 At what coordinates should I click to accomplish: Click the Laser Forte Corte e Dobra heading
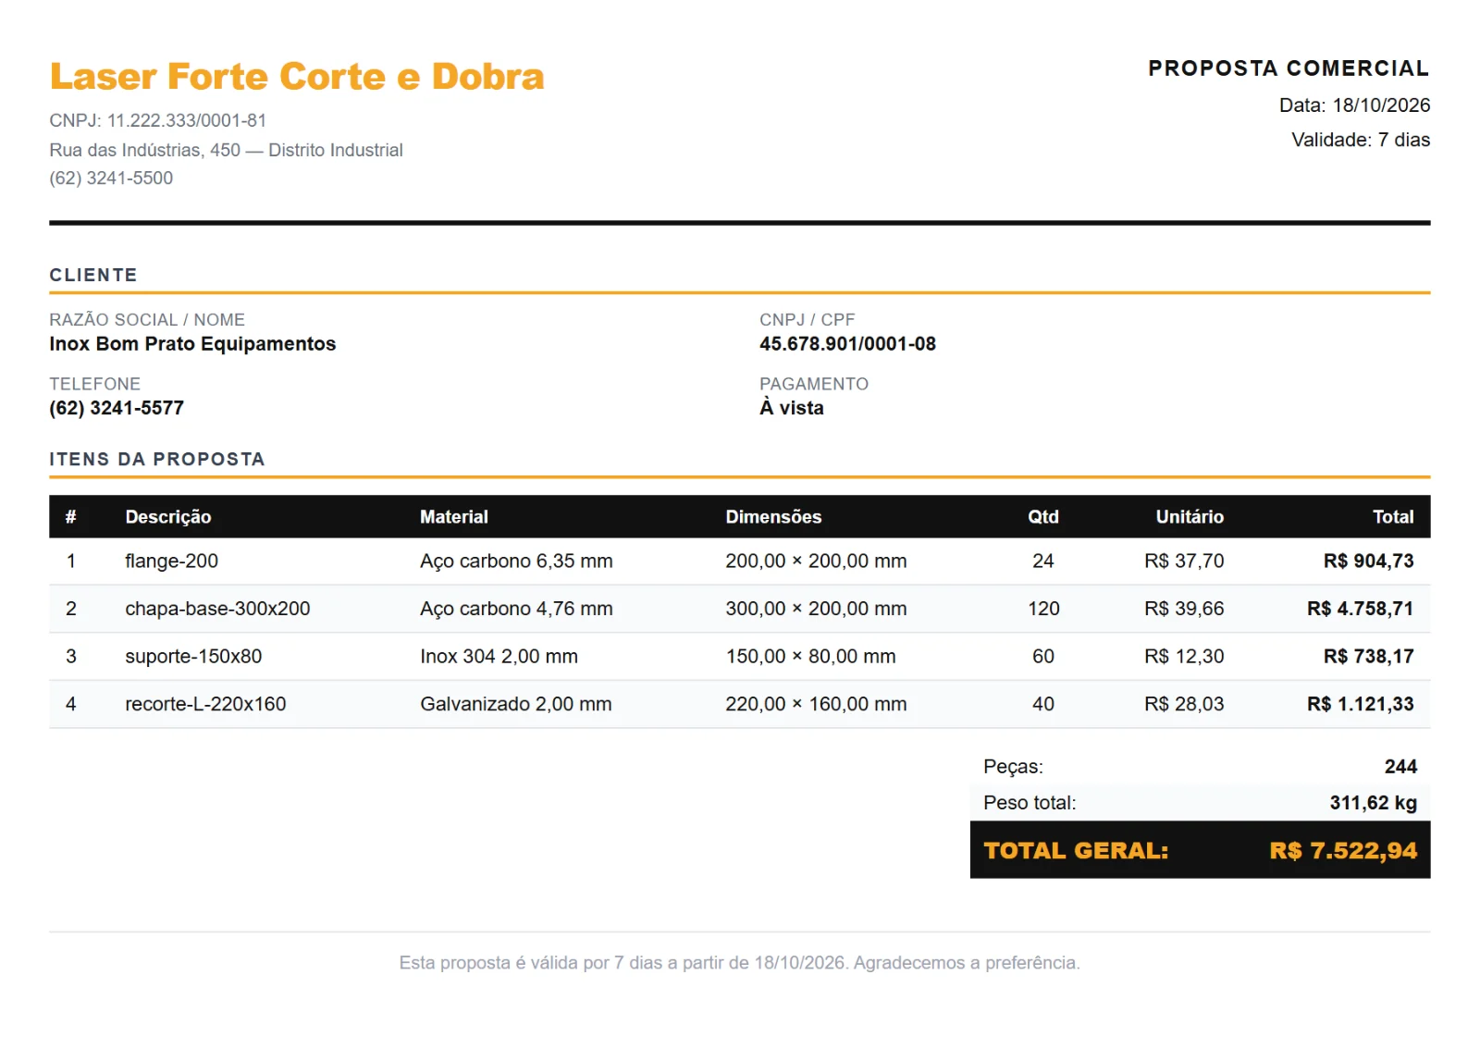[297, 77]
